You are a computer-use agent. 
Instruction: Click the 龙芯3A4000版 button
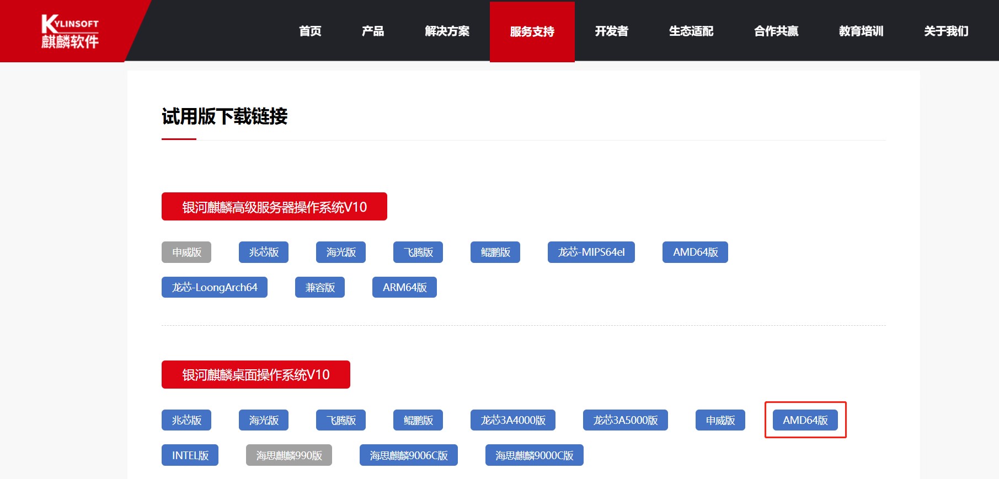(x=513, y=420)
